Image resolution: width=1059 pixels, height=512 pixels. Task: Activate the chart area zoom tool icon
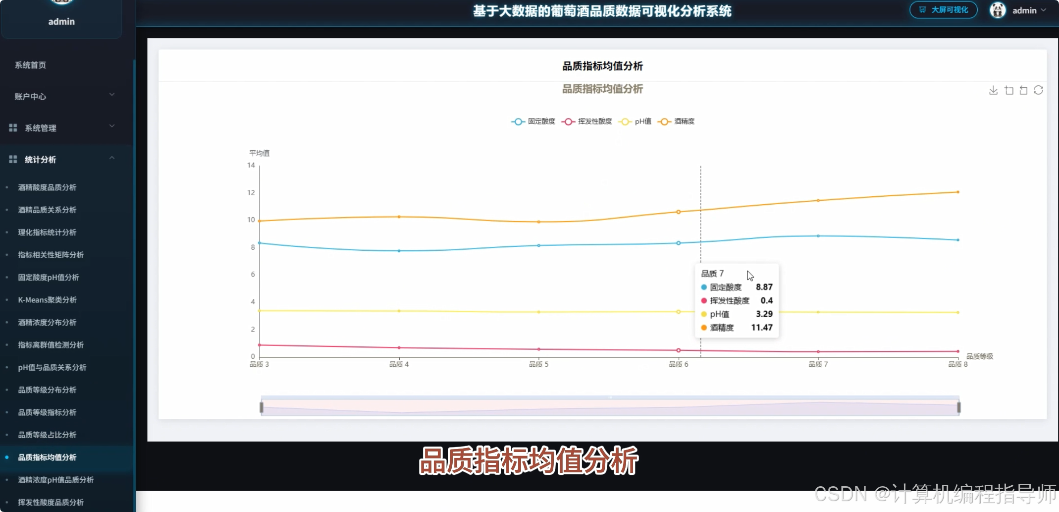tap(1008, 90)
